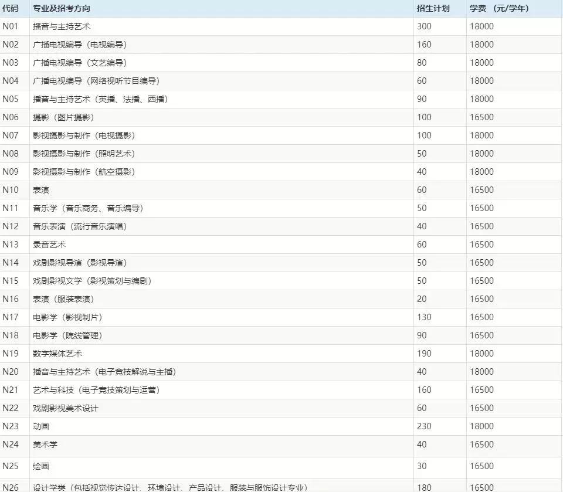
Task: Select 摄影（图片摄影）major entry
Action: point(62,117)
